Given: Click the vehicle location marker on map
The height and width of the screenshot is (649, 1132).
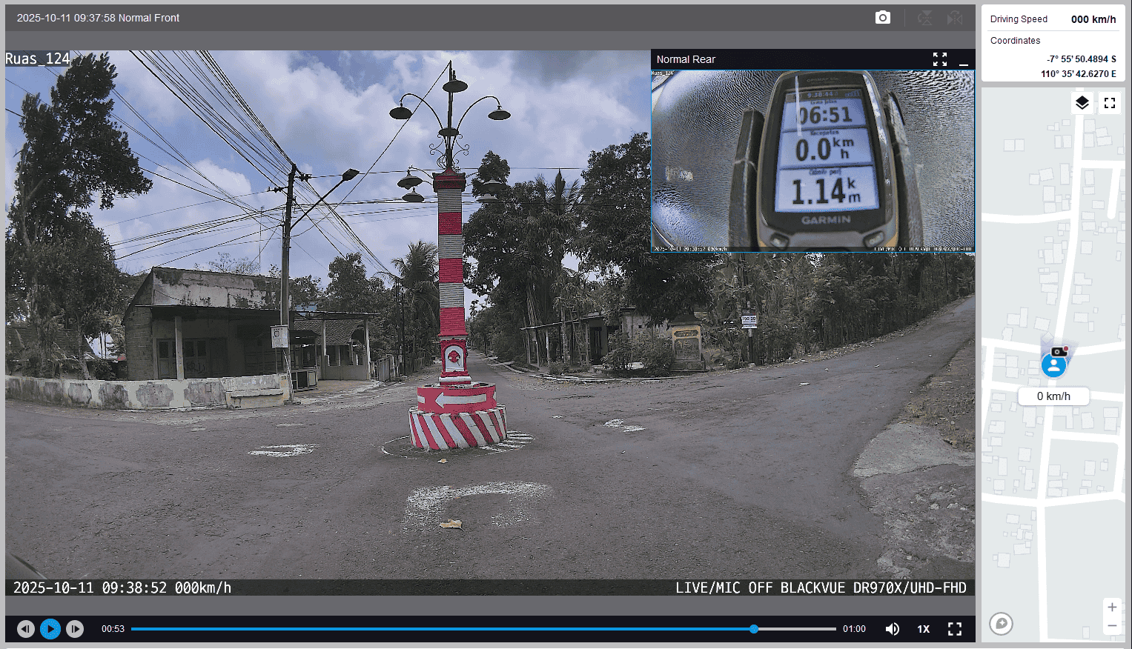Looking at the screenshot, I should tap(1053, 365).
